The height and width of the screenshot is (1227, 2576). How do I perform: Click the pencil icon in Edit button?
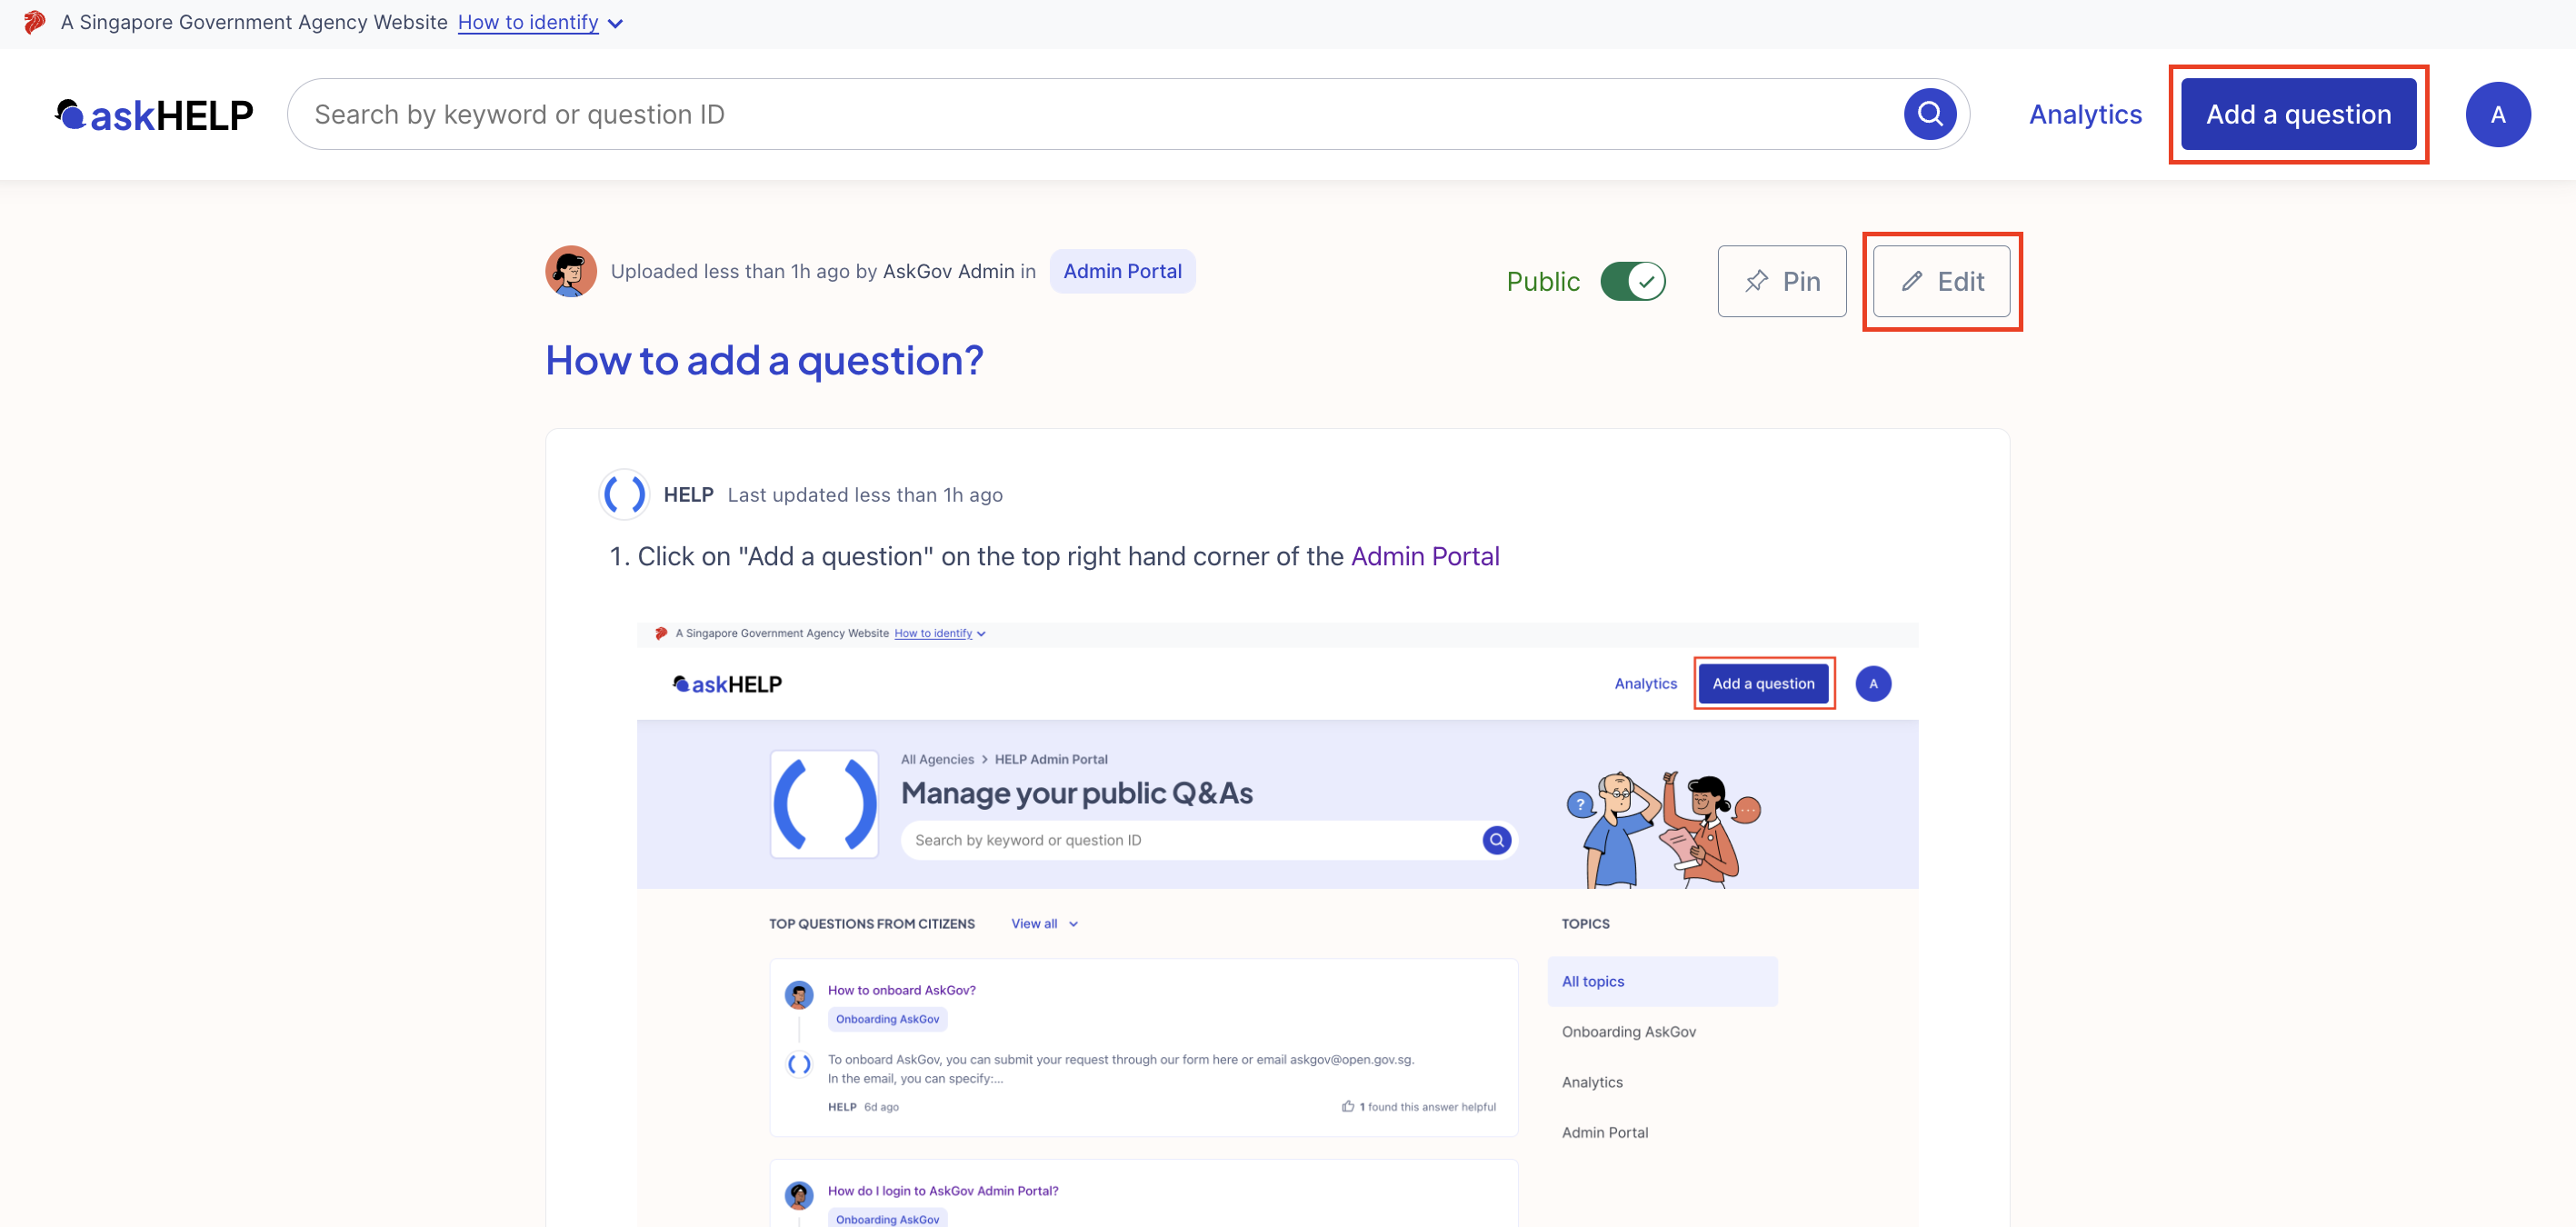1911,281
